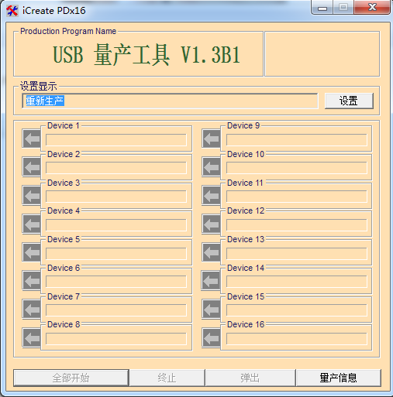Click the Device 9 status bar
This screenshot has height=397, width=393.
point(297,140)
